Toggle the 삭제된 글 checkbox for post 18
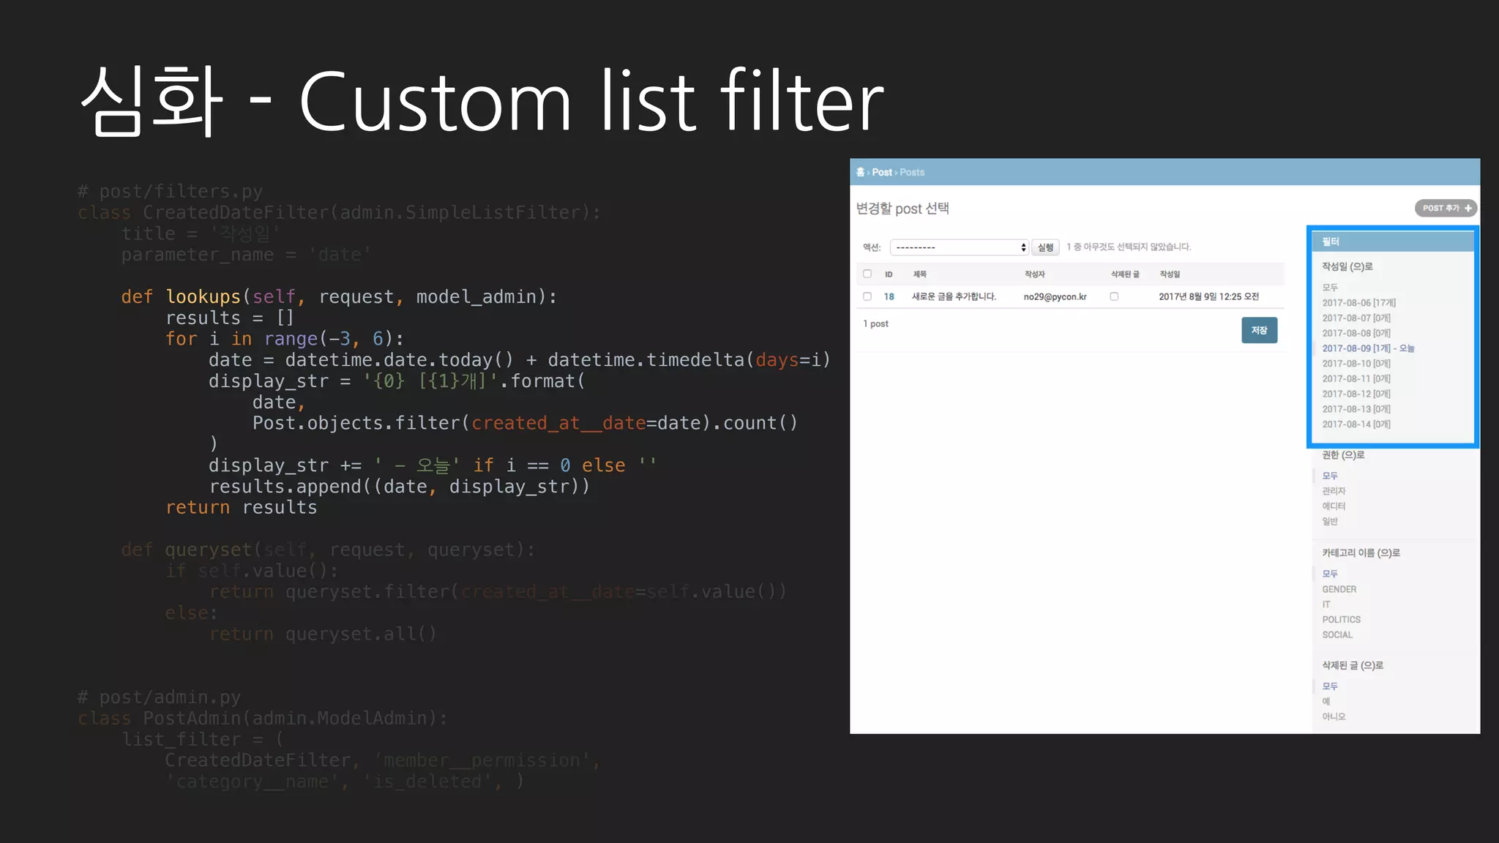This screenshot has width=1499, height=843. [1114, 296]
